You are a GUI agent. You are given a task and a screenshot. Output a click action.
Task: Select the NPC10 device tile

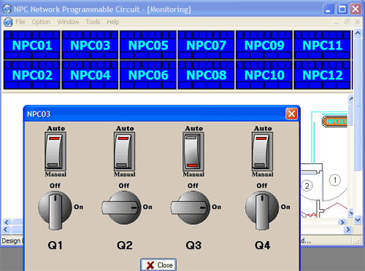point(264,75)
